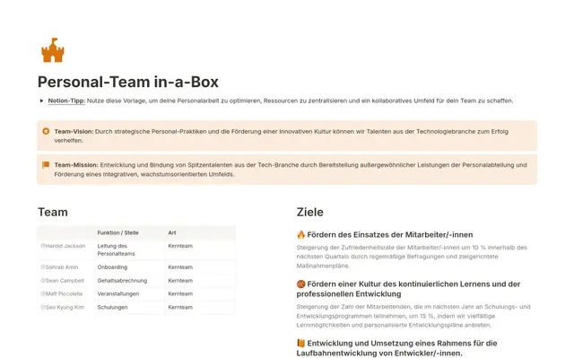Click the fire emoji before Fördern des Einsatzes

[x=301, y=235]
